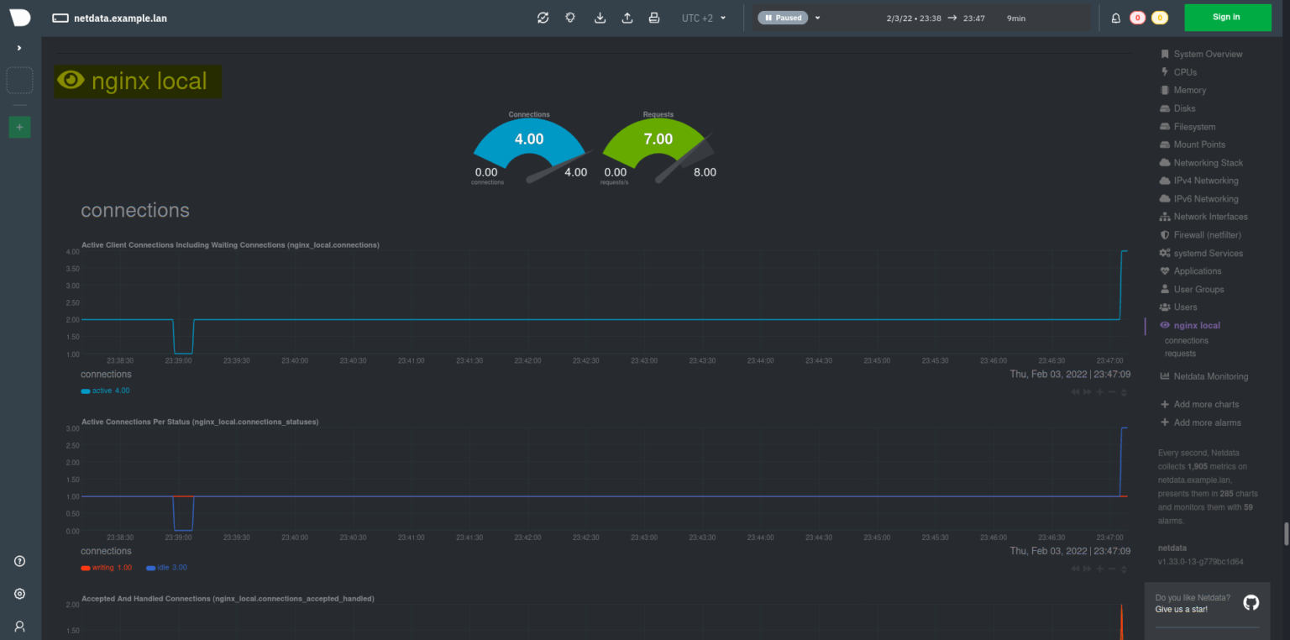Screen dimensions: 1290x640
Task: Open the UTC +2 timezone dropdown
Action: pos(702,17)
